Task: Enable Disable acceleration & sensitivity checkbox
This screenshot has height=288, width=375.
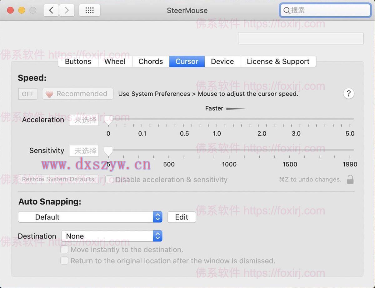Action: 109,180
